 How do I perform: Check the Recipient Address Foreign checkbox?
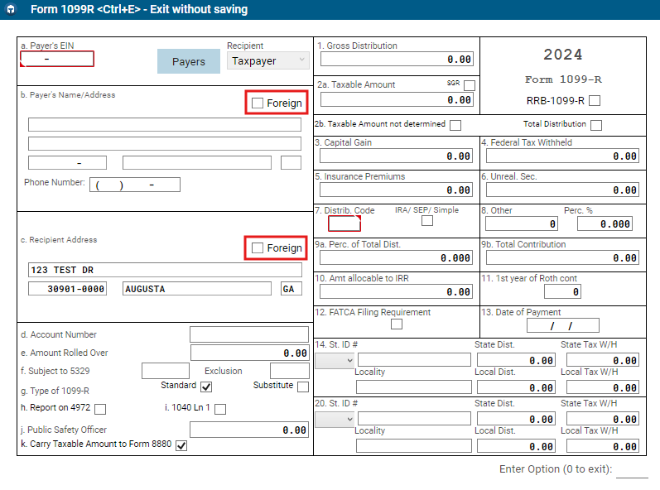pos(258,248)
